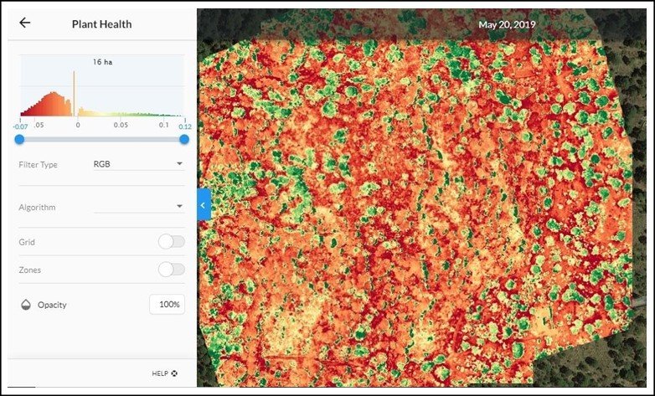This screenshot has height=396, width=655.
Task: Select the left histogram slider handle
Action: pyautogui.click(x=19, y=139)
